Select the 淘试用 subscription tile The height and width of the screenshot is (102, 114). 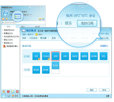tap(75, 56)
